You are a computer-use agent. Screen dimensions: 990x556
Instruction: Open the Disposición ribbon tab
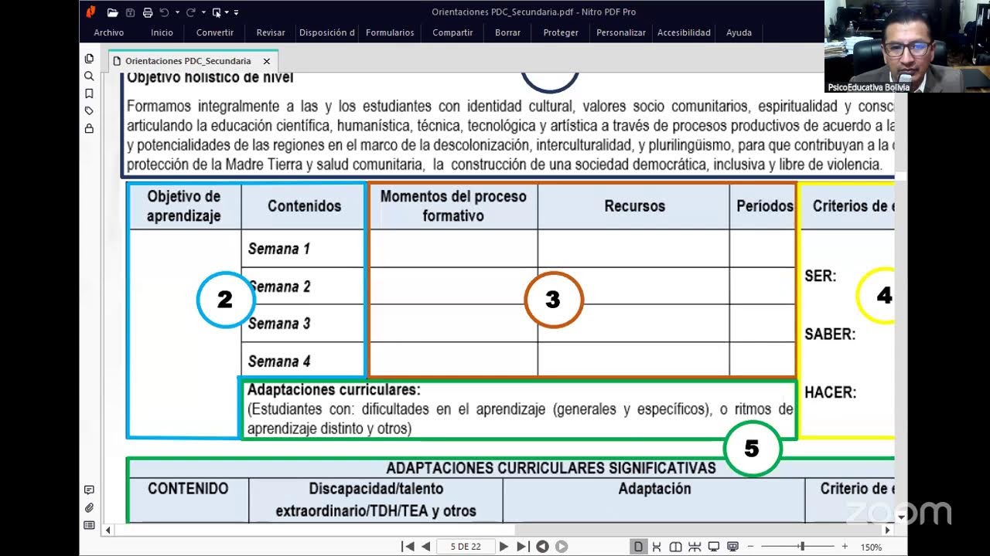327,32
